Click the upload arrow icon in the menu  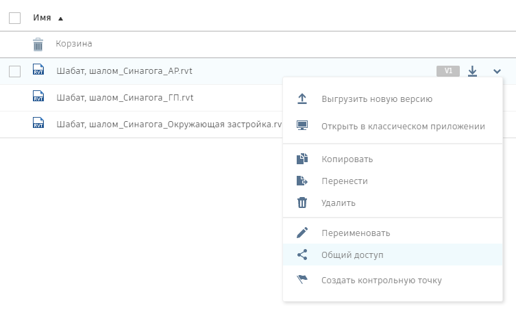302,99
